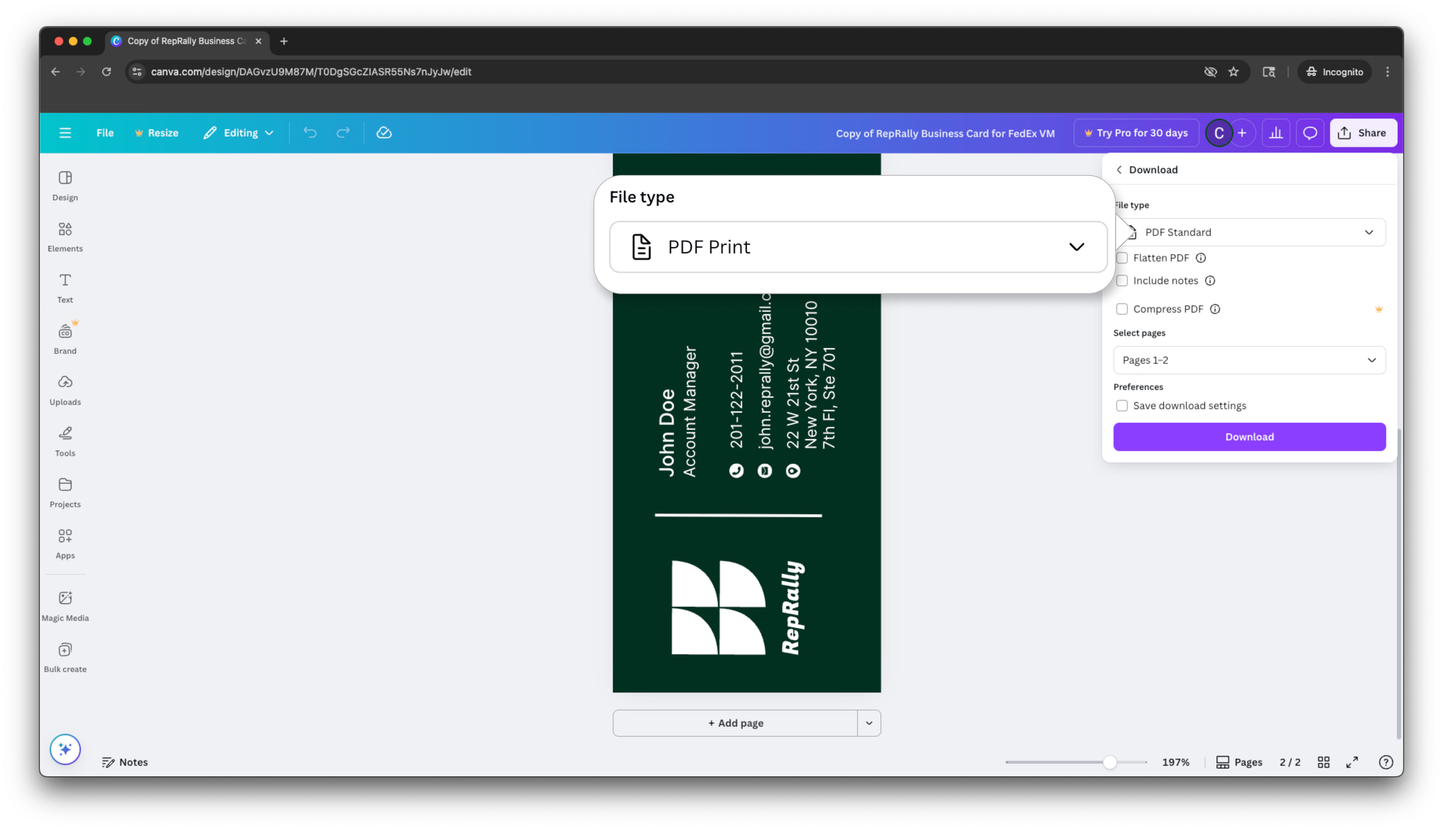Image resolution: width=1443 pixels, height=829 pixels.
Task: Click the Share button
Action: 1363,133
